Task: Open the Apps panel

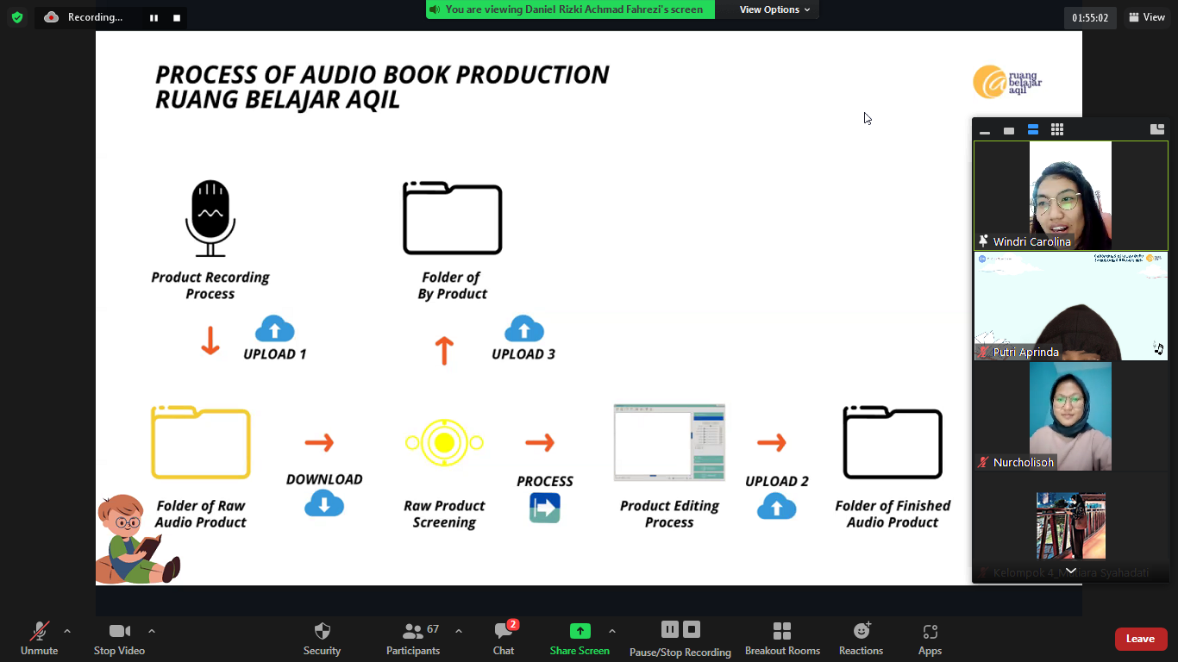Action: tap(930, 639)
